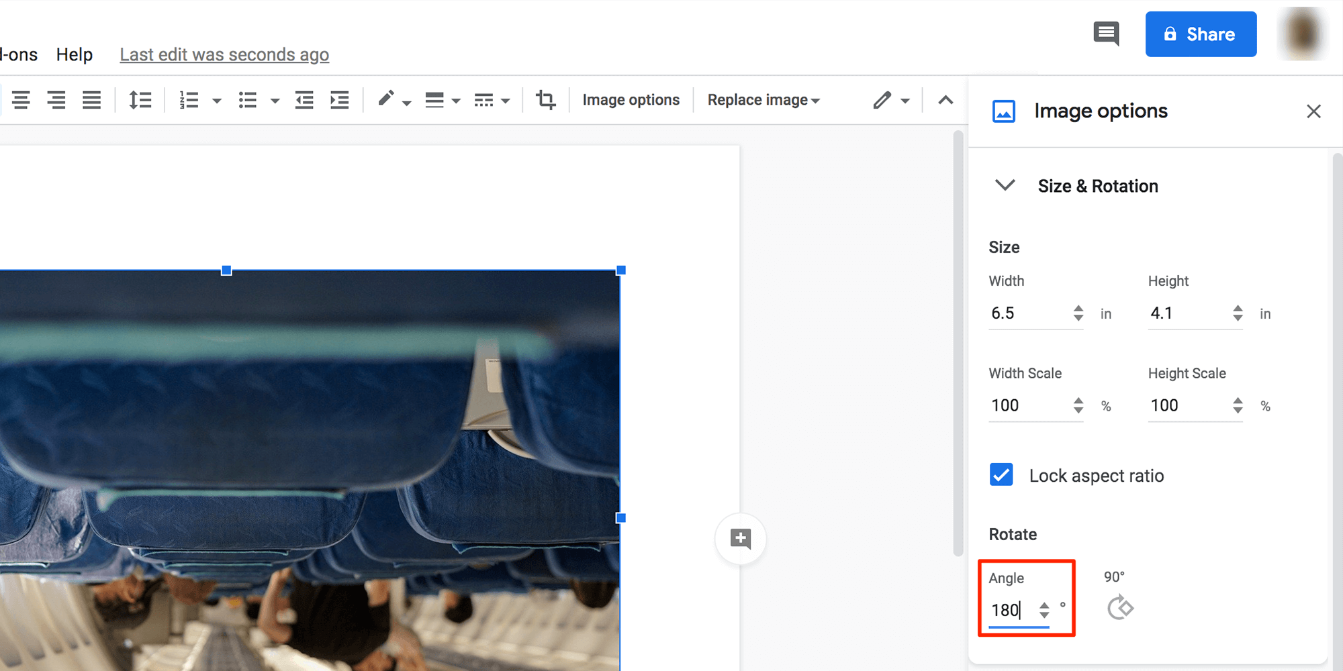The height and width of the screenshot is (671, 1343).
Task: Open the 'Last edit was seconds ago' history link
Action: [x=224, y=54]
